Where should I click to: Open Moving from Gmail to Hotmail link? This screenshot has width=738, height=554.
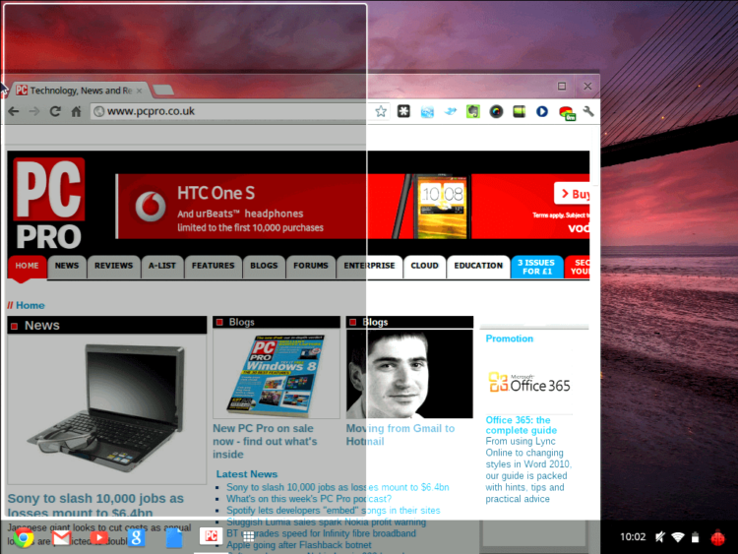point(400,435)
